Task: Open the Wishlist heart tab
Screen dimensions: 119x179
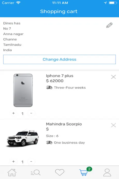Action: 60,172
